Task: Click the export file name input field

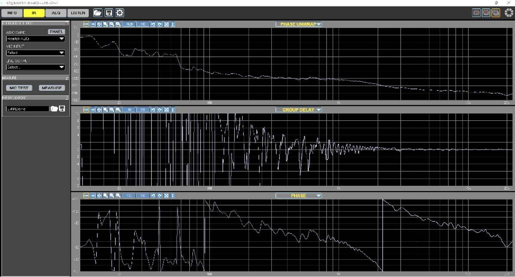Action: click(x=27, y=109)
